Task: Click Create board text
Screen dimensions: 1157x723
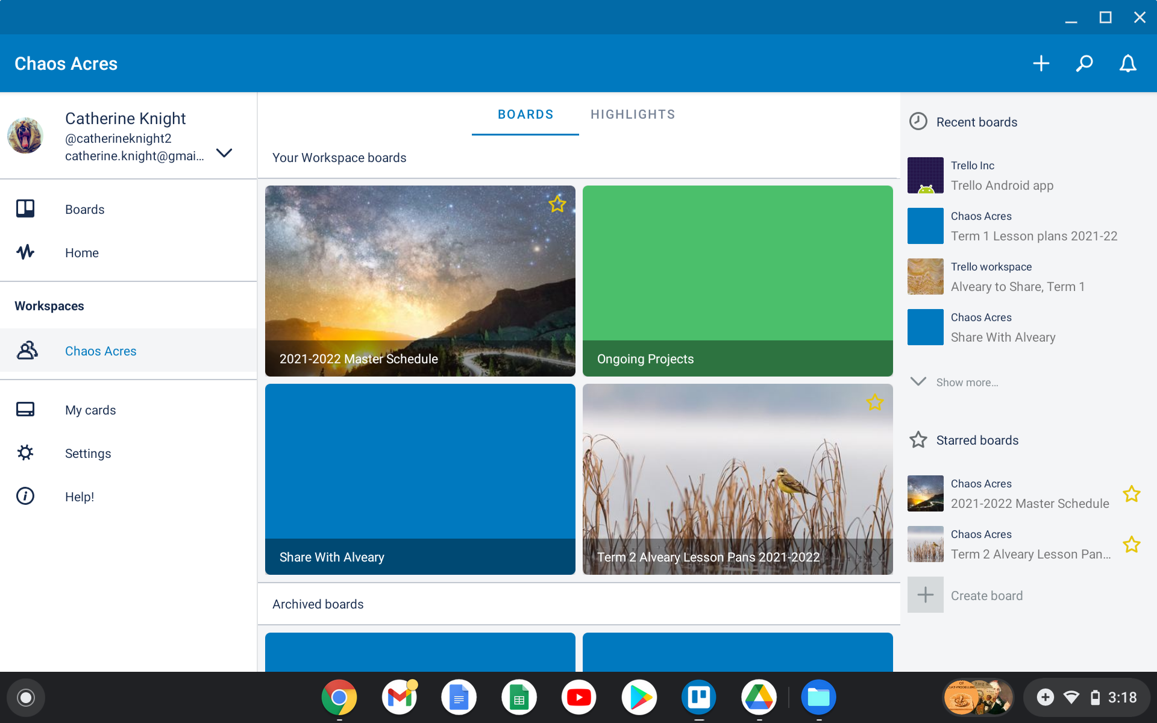Action: click(986, 595)
